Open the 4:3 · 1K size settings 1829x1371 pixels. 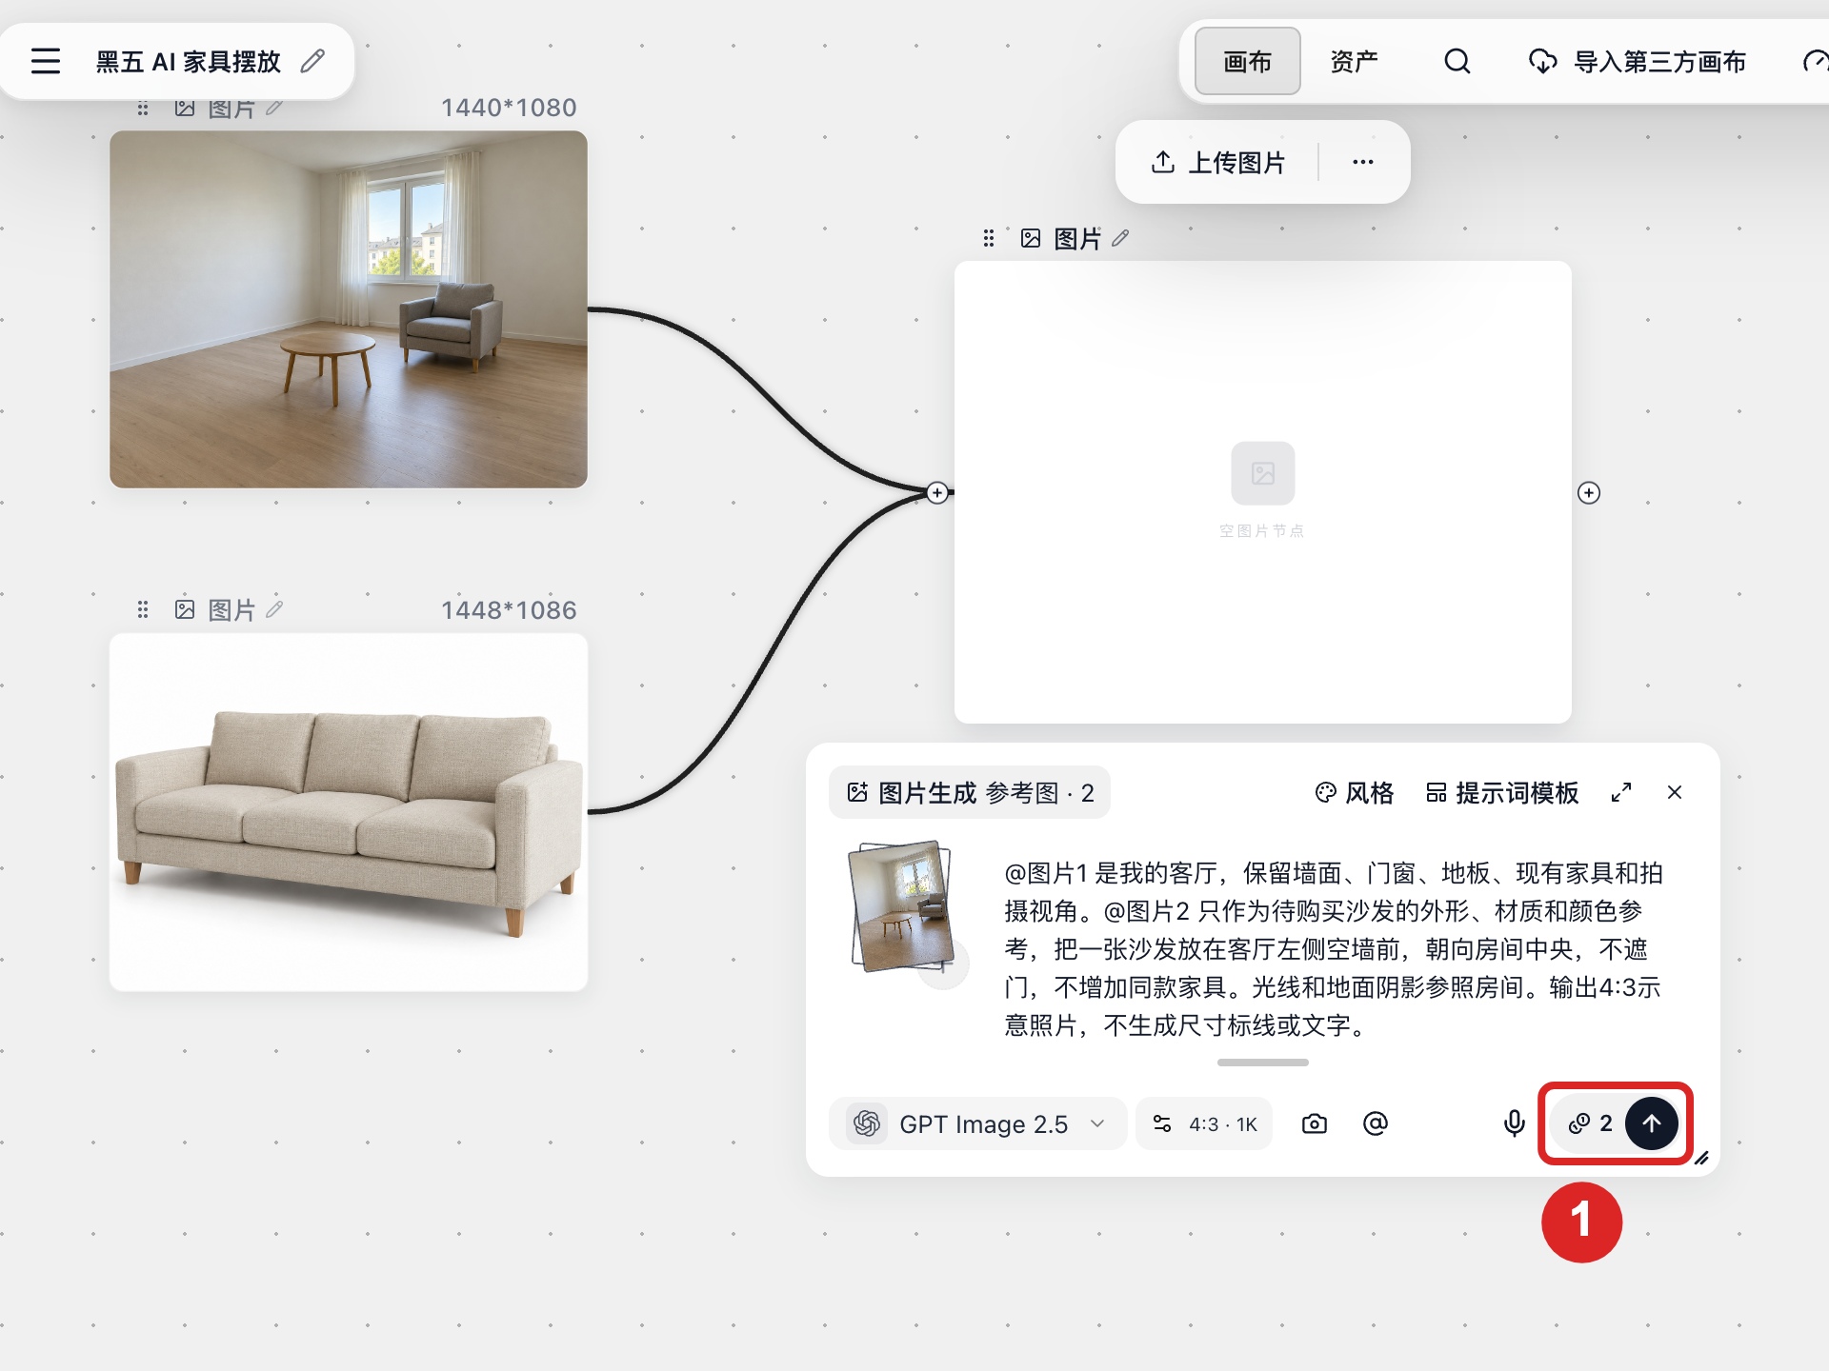(x=1204, y=1123)
